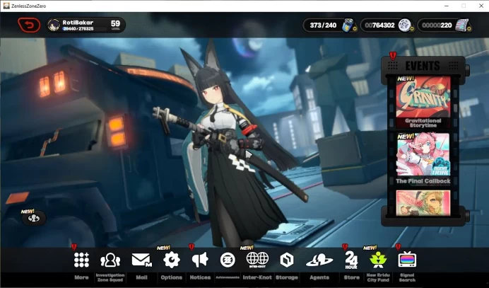Minimize the ZenlessZoneZero window
The height and width of the screenshot is (288, 489).
(x=447, y=6)
